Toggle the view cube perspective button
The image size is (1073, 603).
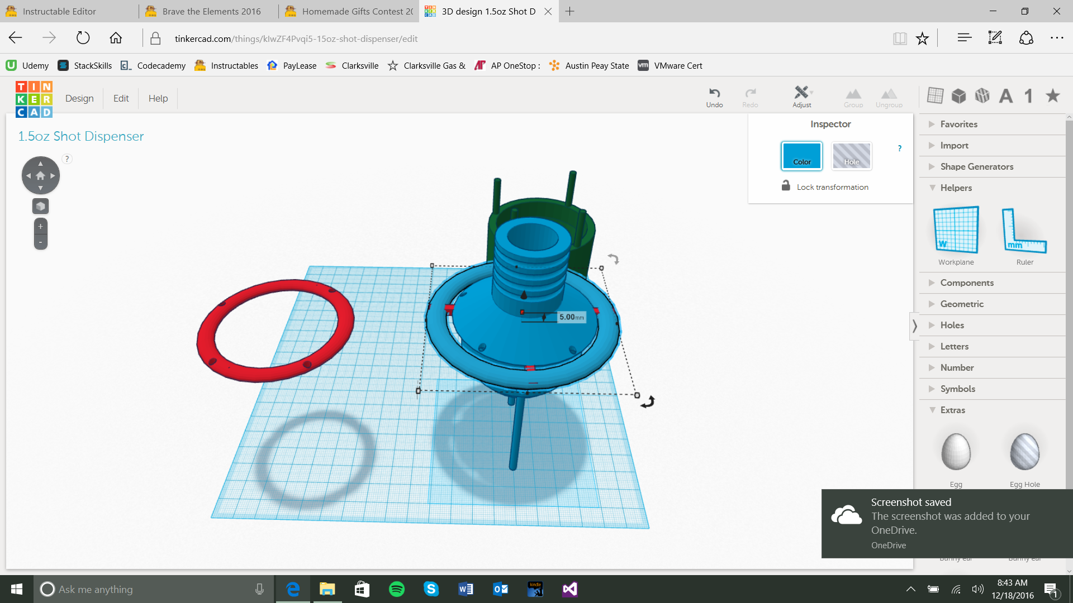40,206
